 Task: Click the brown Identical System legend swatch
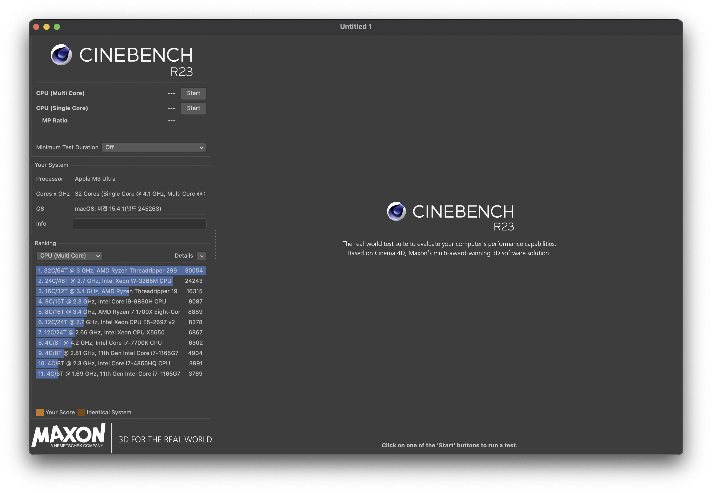coord(81,412)
